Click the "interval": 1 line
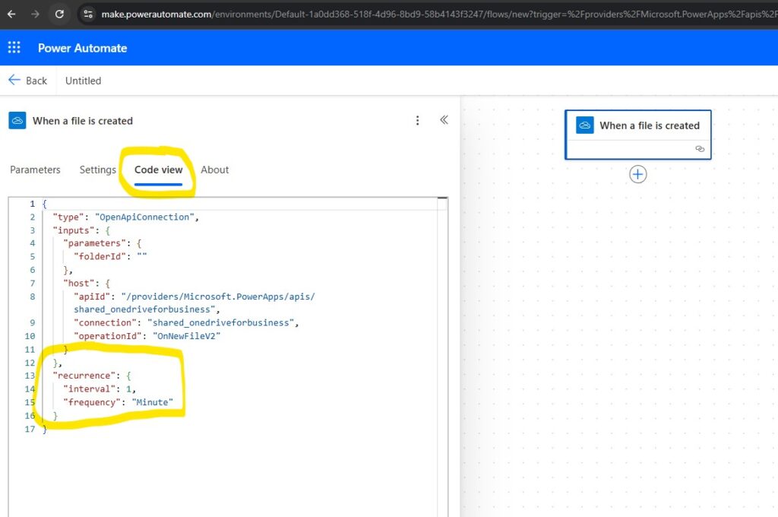Screen dimensions: 778x517 (x=100, y=389)
